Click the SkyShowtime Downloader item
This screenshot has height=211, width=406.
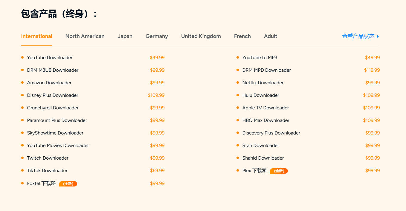coord(55,133)
